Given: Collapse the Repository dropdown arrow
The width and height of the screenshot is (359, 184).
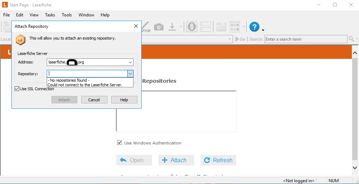Looking at the screenshot, I should (130, 74).
